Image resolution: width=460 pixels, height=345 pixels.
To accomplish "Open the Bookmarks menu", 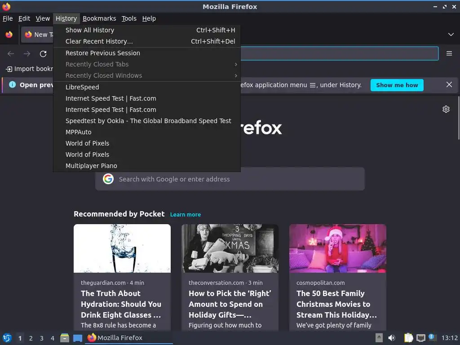I will pos(99,18).
